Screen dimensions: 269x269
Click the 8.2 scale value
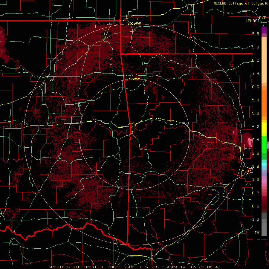[256, 60]
